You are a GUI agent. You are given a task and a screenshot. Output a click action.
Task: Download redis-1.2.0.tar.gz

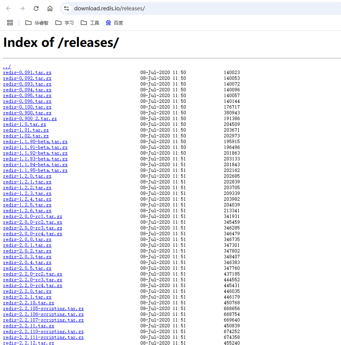[27, 176]
